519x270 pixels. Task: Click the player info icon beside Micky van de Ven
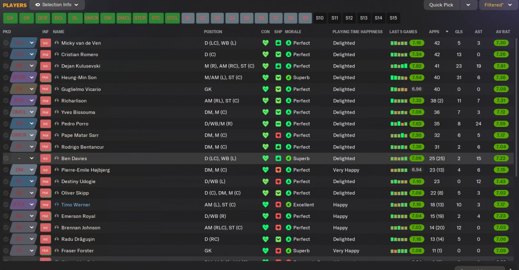[x=57, y=43]
